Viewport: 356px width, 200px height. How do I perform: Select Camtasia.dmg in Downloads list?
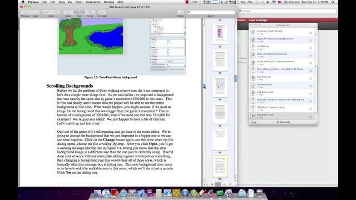283,86
